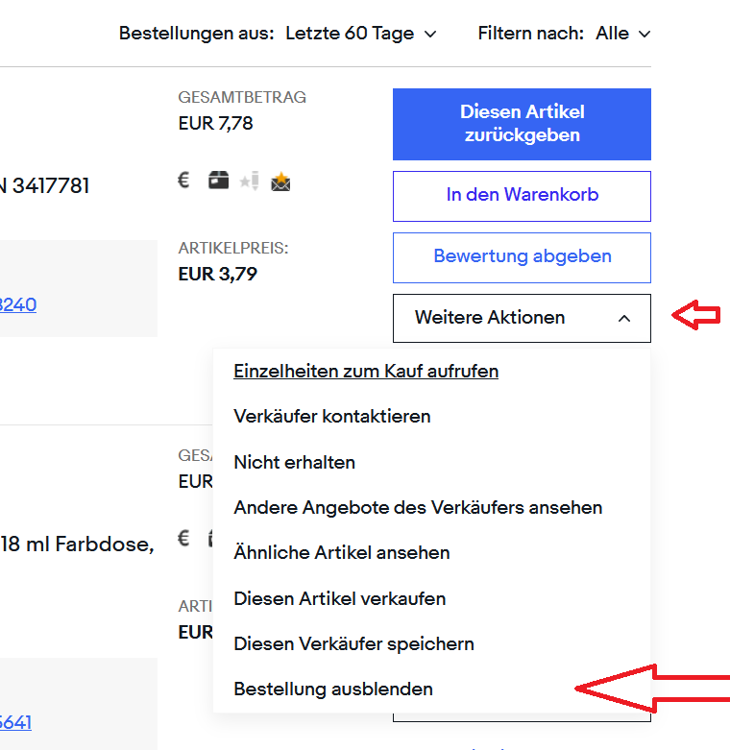The image size is (730, 750).
Task: Click the Euro paid status icon, first order
Action: 184,180
